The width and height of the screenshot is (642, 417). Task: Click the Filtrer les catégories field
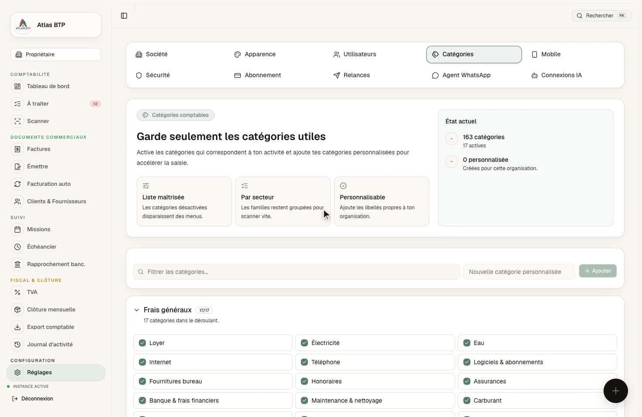tap(297, 272)
